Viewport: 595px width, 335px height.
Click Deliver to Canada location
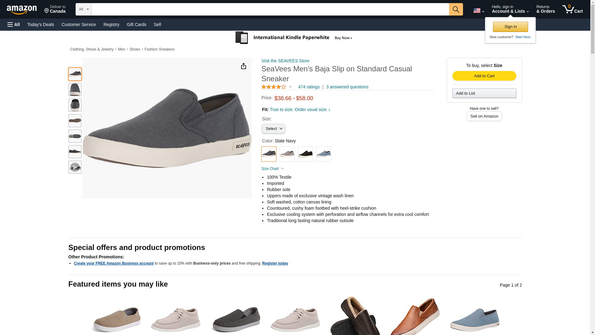[x=55, y=9]
